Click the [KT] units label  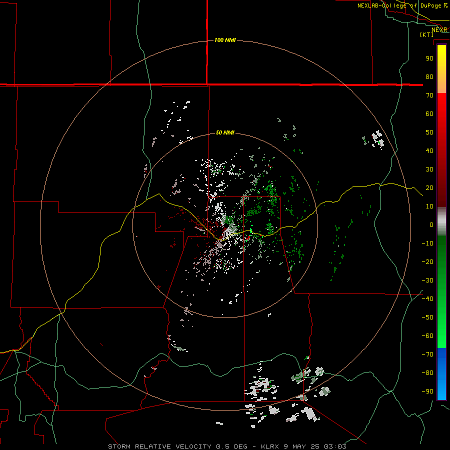427,34
